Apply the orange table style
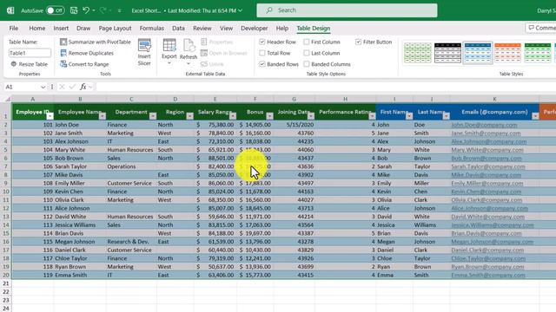Viewport: 556px width, 312px height. [507, 53]
